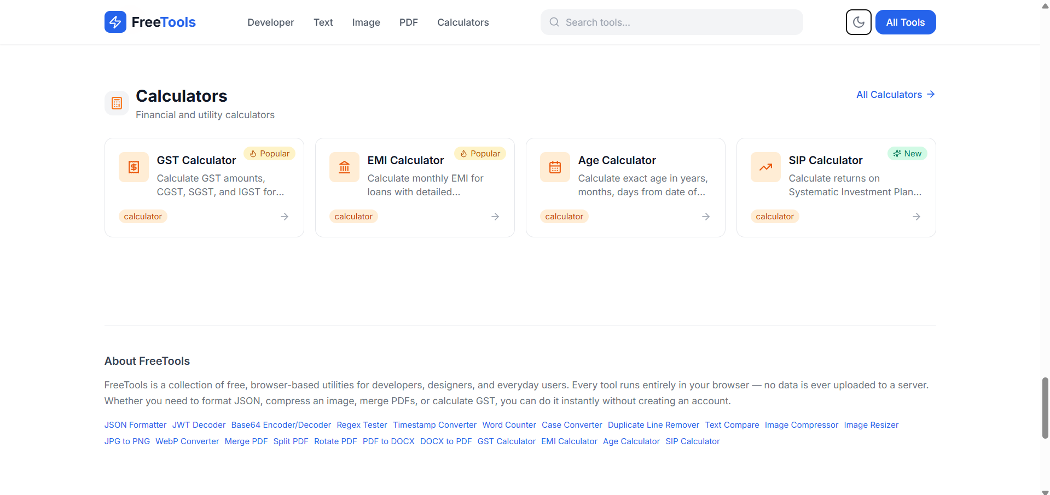Click the All Tools button
Screen dimensions: 1050x495
(906, 22)
